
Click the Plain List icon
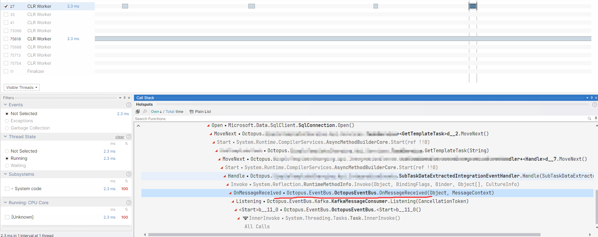coord(191,112)
